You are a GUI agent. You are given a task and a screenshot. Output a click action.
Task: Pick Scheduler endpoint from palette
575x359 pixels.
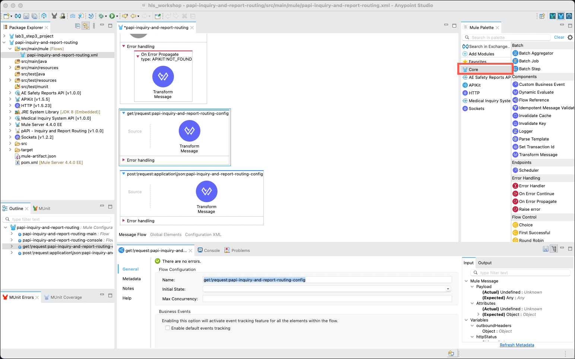[x=526, y=170]
